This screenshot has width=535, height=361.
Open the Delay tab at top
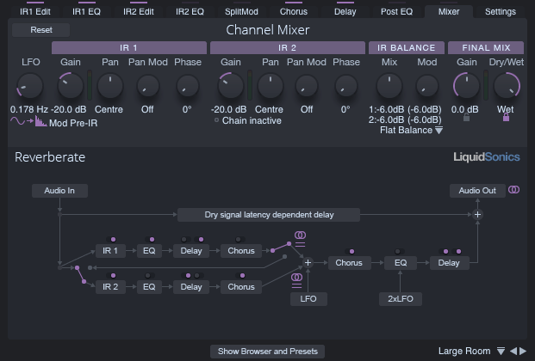click(345, 11)
